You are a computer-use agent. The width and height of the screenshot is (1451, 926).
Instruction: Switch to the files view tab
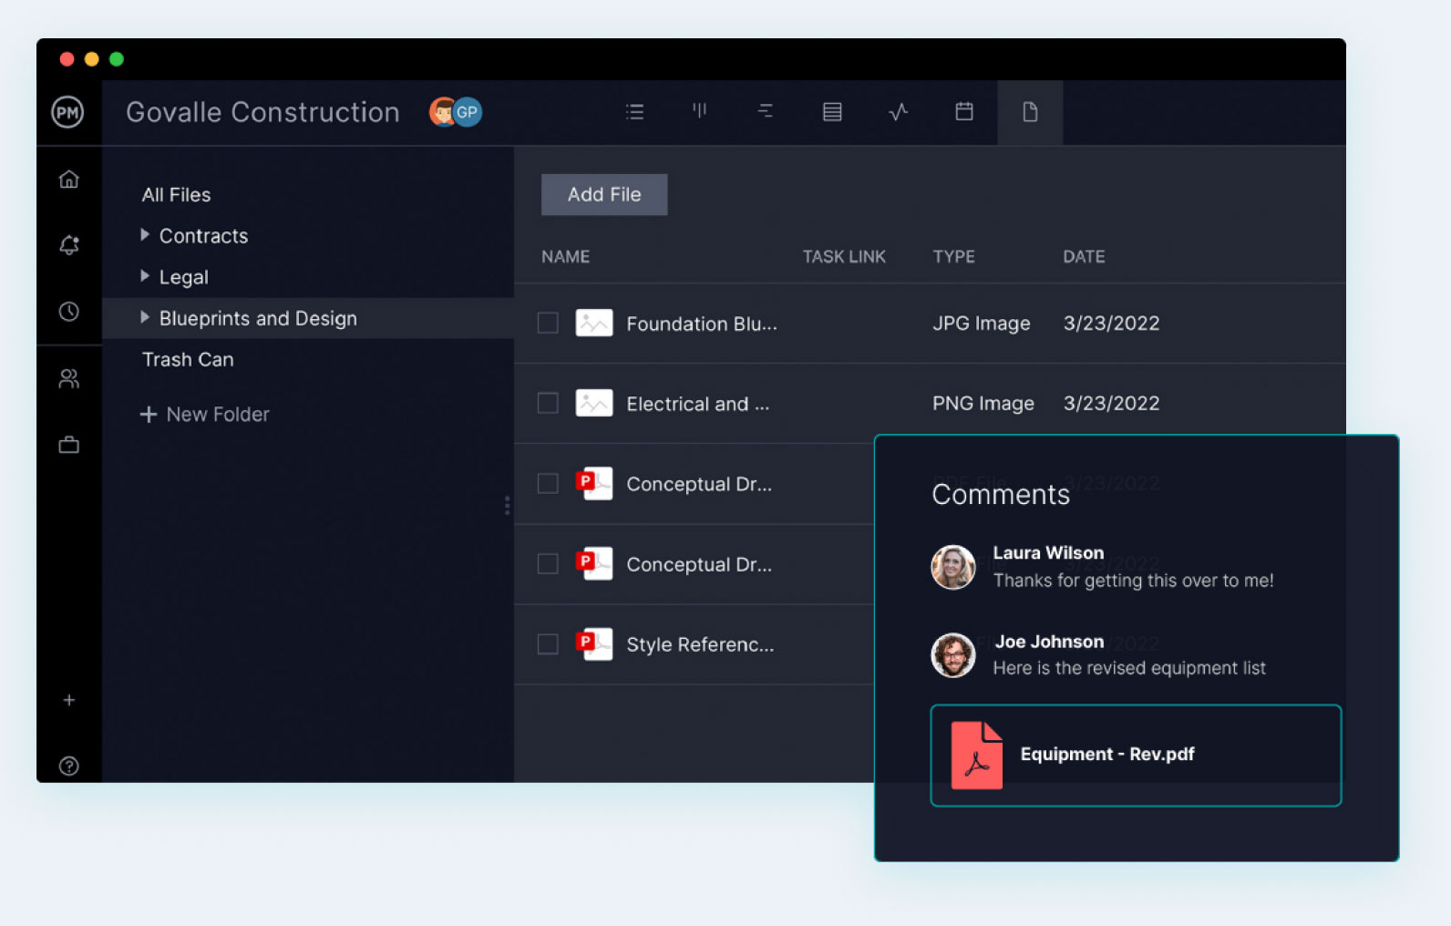1030,112
